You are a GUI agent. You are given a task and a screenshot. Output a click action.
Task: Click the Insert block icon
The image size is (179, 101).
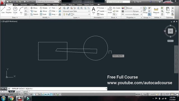[x=110, y=10]
